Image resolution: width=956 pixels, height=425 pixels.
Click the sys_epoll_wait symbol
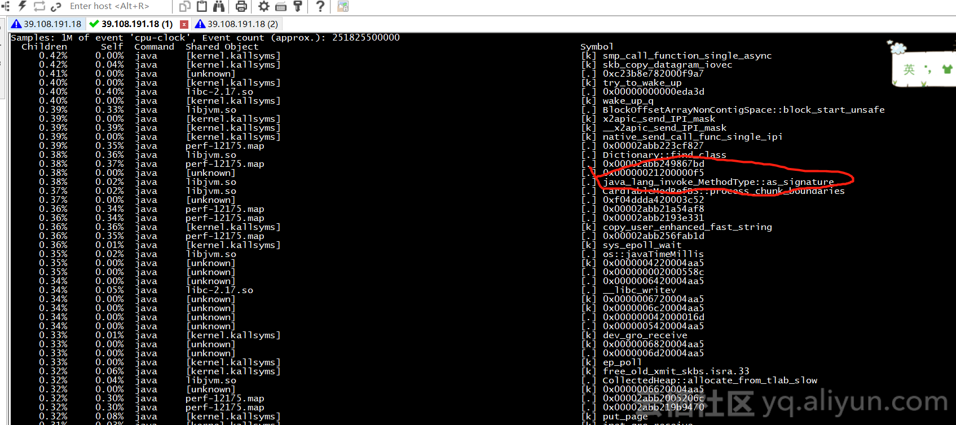(642, 245)
